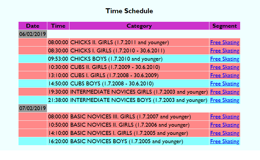Open Free Skating link for CHICKS I. GIRLS
Image resolution: width=260 pixels, height=160 pixels.
click(225, 51)
